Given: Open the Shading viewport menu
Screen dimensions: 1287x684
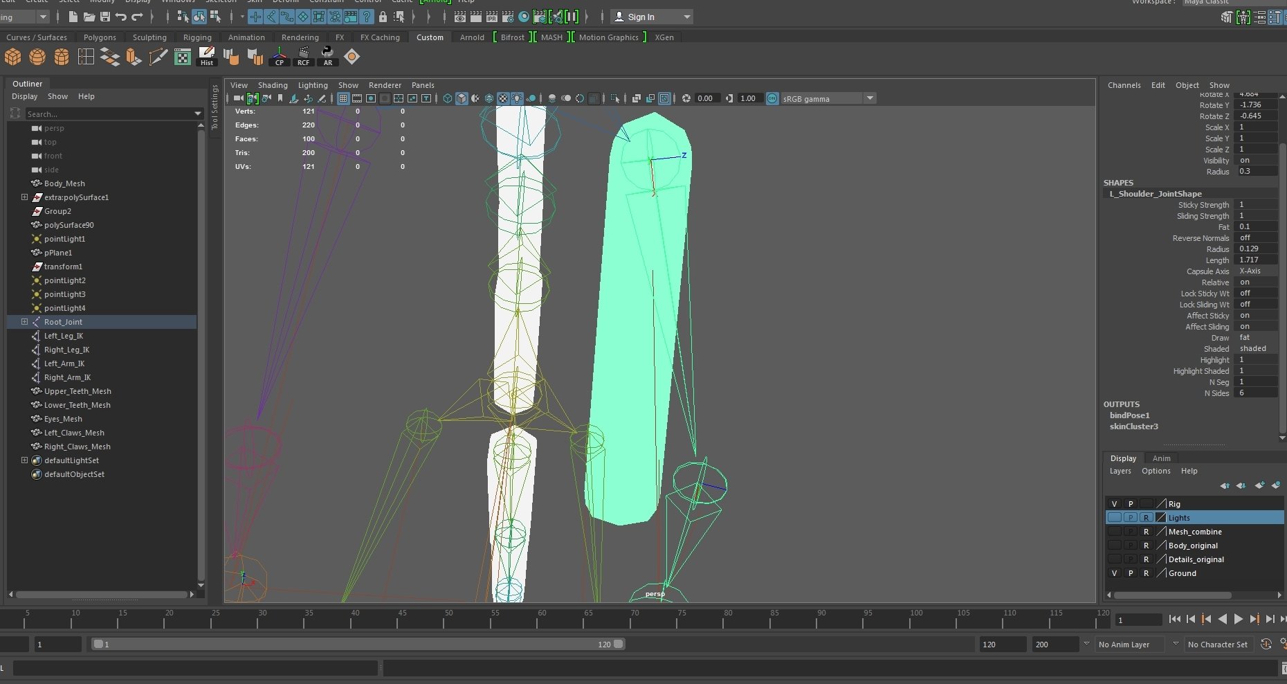Looking at the screenshot, I should 273,85.
